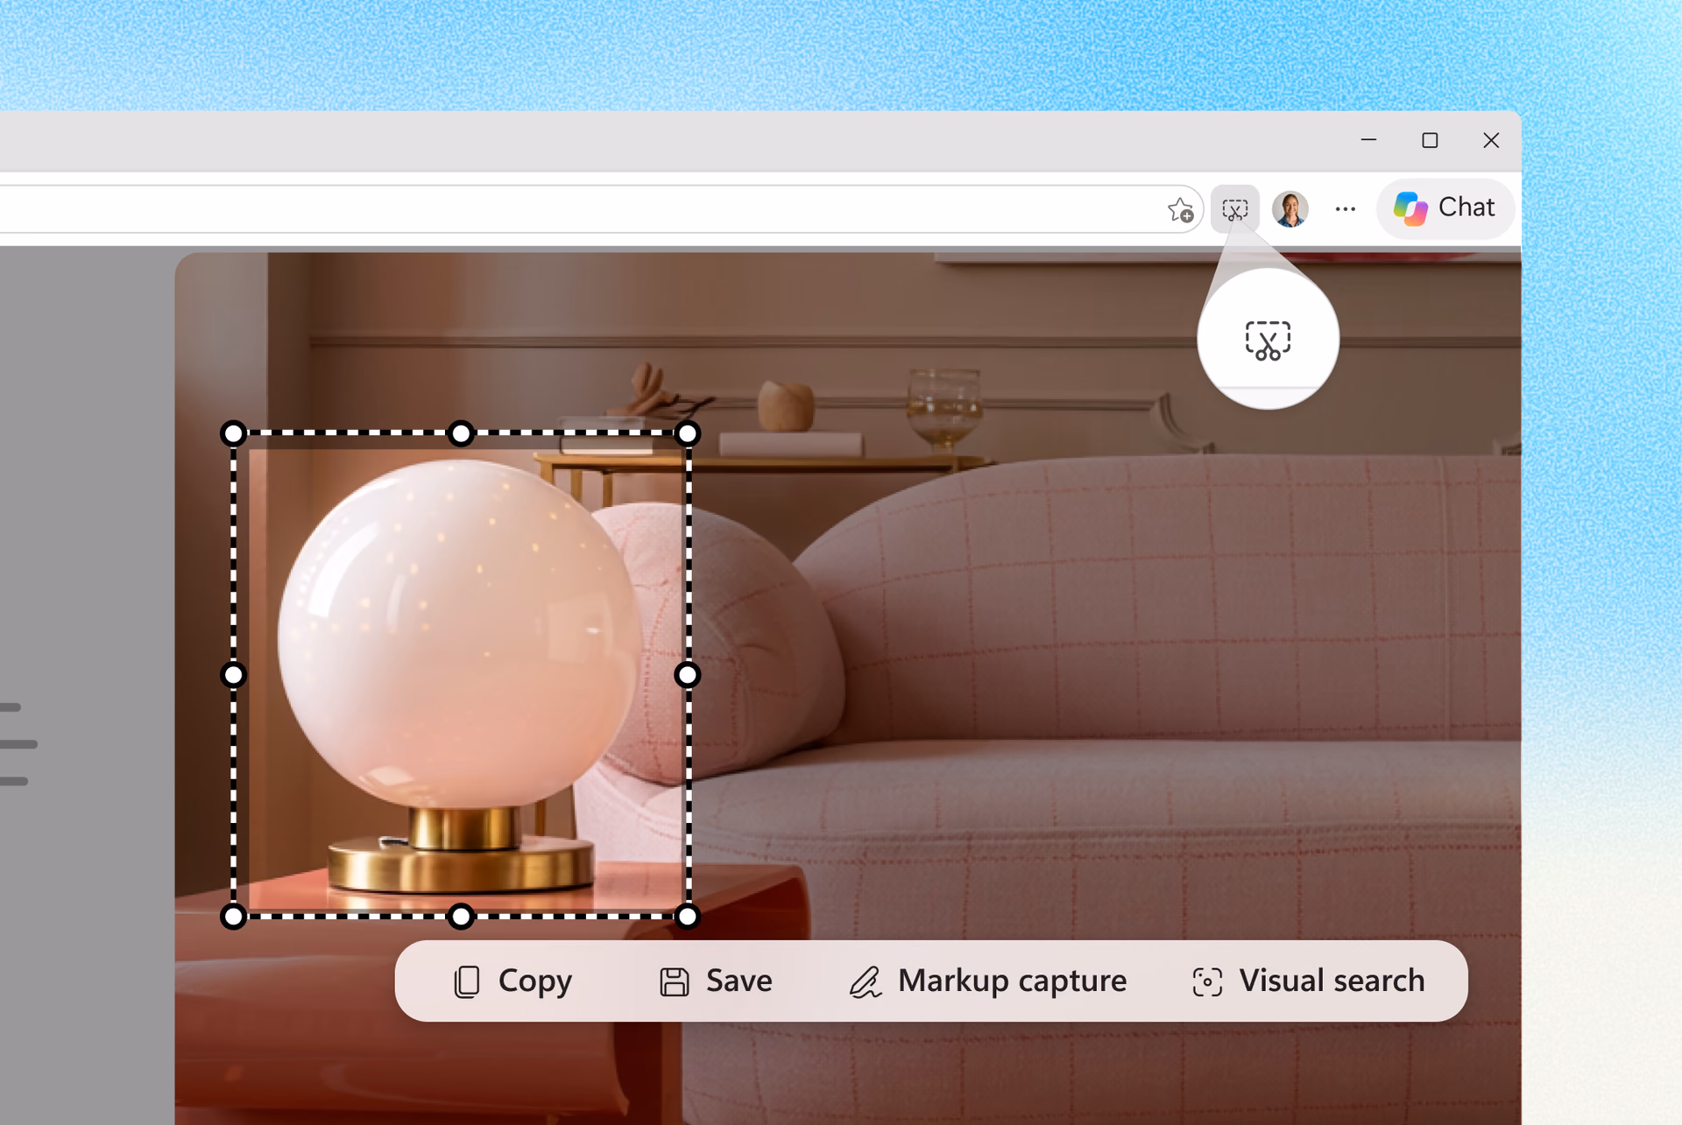Viewport: 1682px width, 1125px height.
Task: Maximize the browser window
Action: click(x=1430, y=140)
